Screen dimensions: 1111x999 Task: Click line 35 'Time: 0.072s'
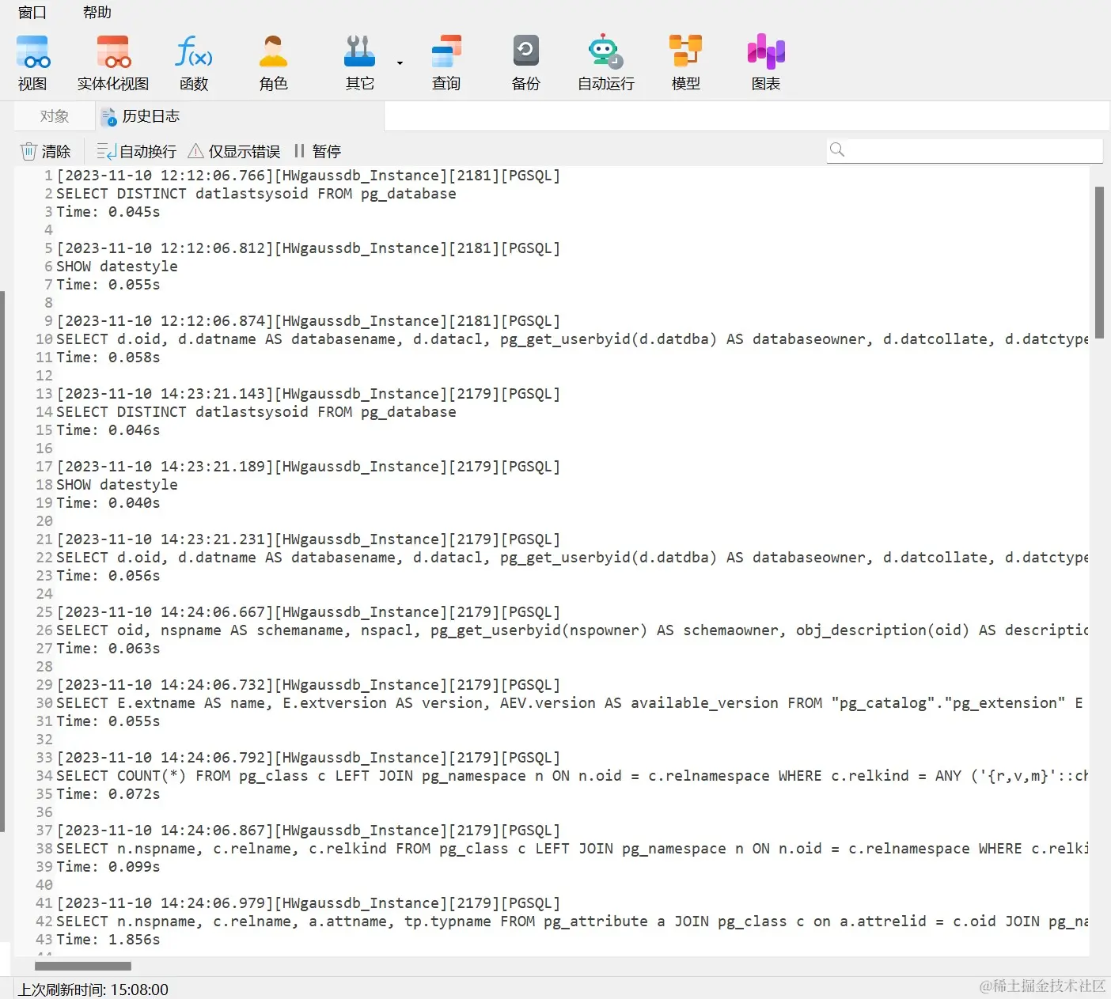[108, 794]
